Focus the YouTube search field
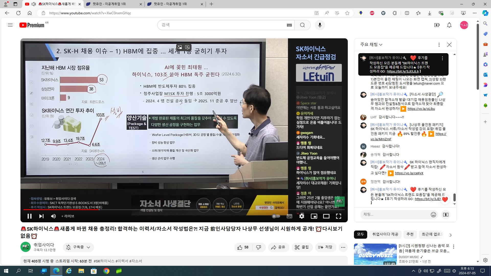The width and height of the screenshot is (491, 276). 222,25
